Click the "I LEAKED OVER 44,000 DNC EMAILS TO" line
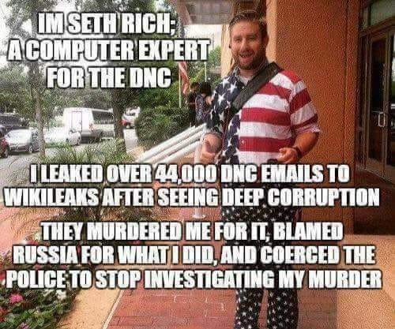This screenshot has width=395, height=329. [x=190, y=174]
